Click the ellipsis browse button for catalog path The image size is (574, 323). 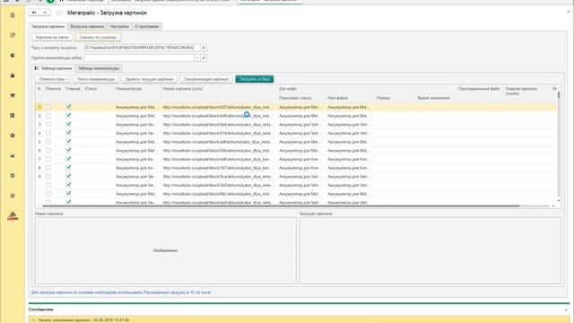point(197,48)
